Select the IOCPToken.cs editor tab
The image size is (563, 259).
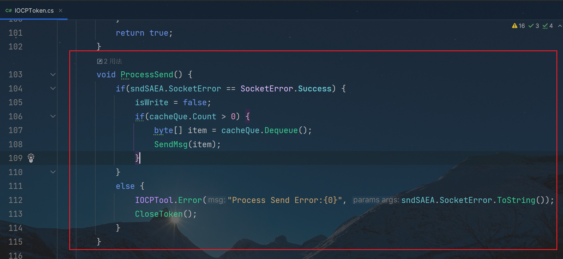34,10
